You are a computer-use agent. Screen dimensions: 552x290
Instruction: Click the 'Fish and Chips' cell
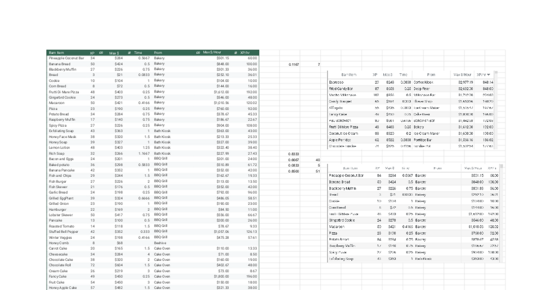click(x=60, y=175)
